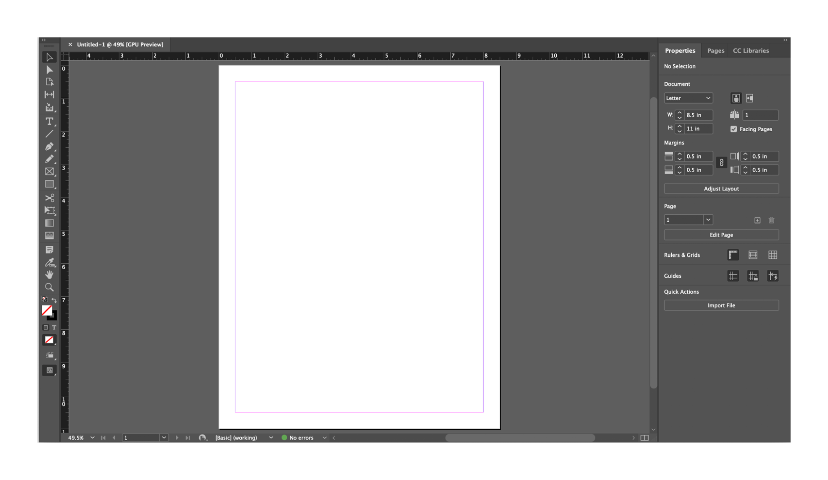The width and height of the screenshot is (828, 480).
Task: Go to the next page arrow
Action: pos(177,438)
